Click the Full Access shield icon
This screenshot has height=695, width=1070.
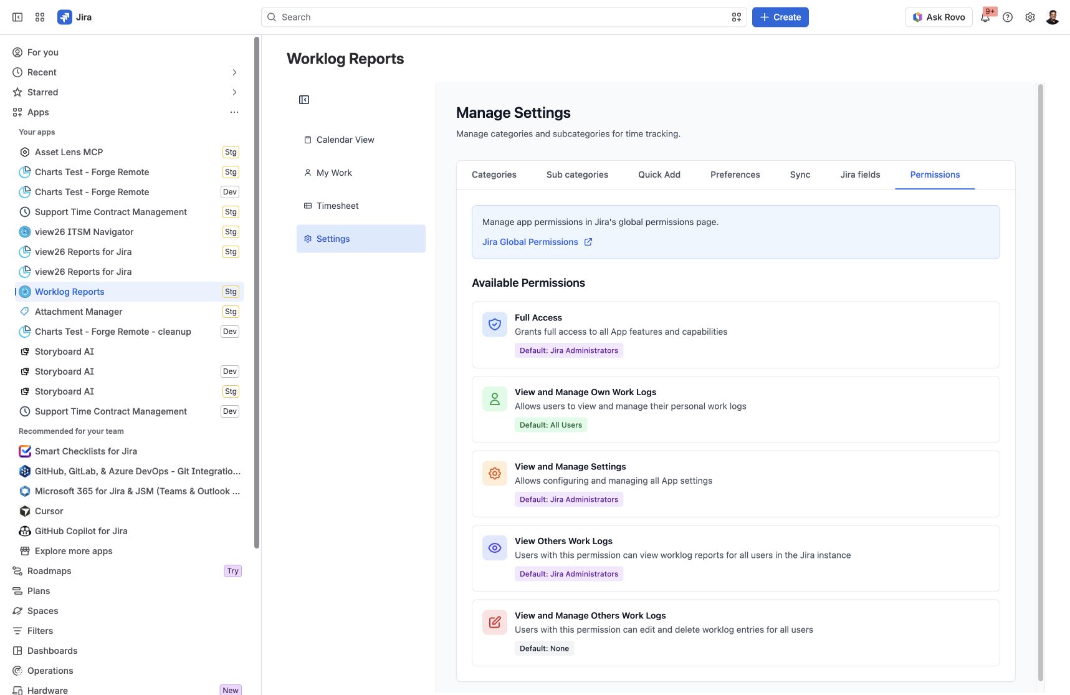(x=495, y=325)
